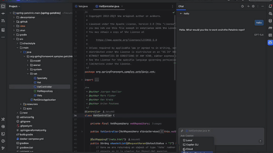The height and width of the screenshot is (153, 273).
Task: Select gradlew.bat in project tree
Action: [26, 147]
